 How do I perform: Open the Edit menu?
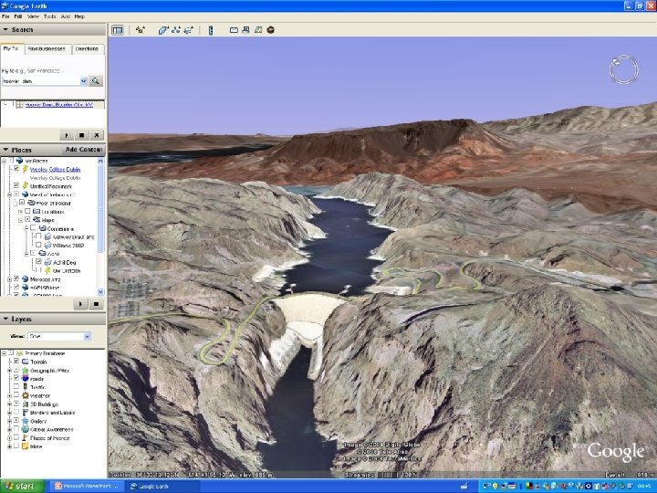click(x=18, y=16)
